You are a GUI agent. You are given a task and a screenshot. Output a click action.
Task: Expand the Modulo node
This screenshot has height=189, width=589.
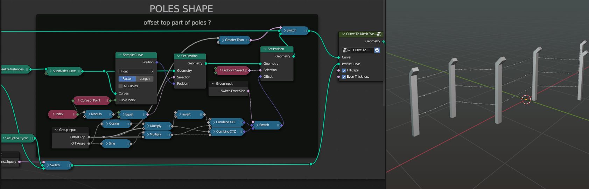(89, 114)
